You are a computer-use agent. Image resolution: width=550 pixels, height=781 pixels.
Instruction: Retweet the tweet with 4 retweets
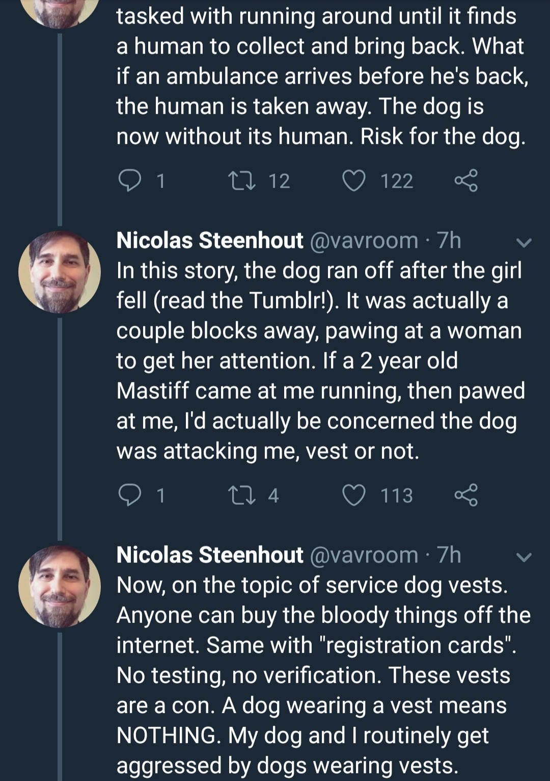tap(242, 495)
